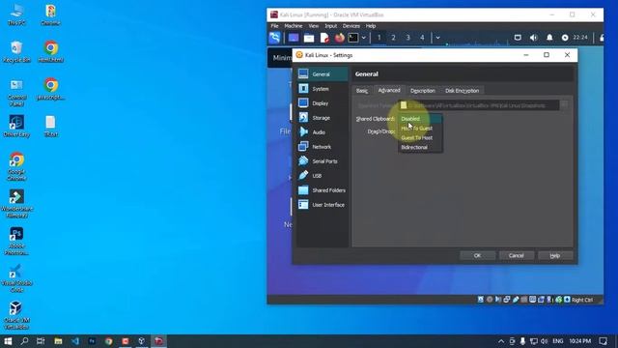This screenshot has width=618, height=348.
Task: Expand the Kali terminal dropdown arrow
Action: (364, 38)
